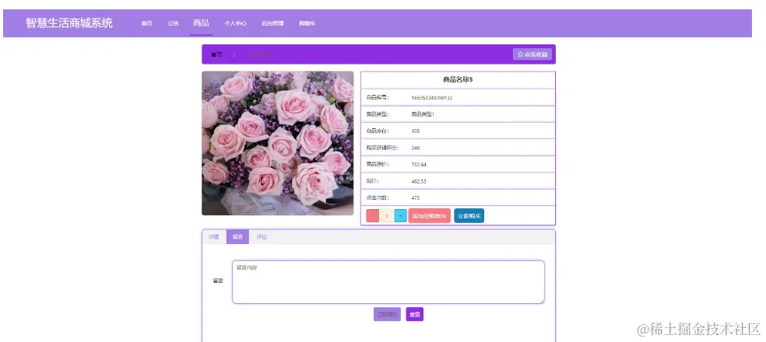The width and height of the screenshot is (766, 342).
Task: Open the 评论 tab
Action: pos(262,237)
